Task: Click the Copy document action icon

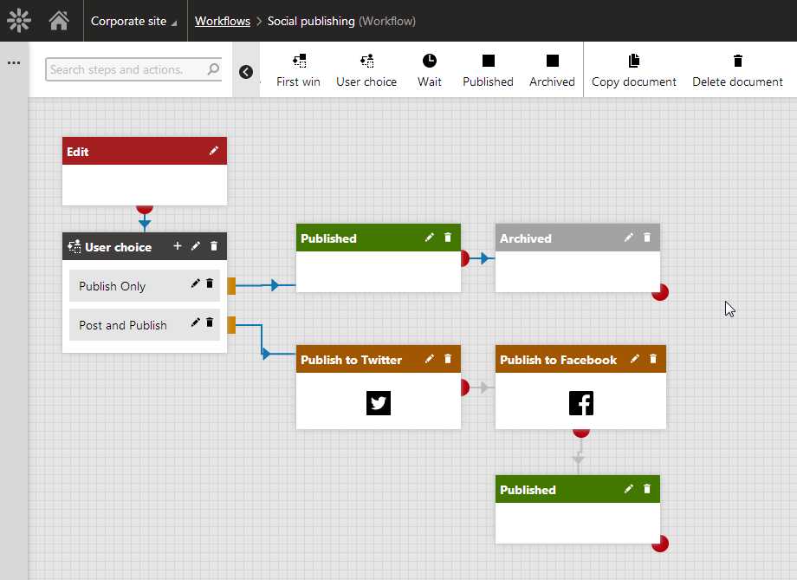Action: point(633,61)
